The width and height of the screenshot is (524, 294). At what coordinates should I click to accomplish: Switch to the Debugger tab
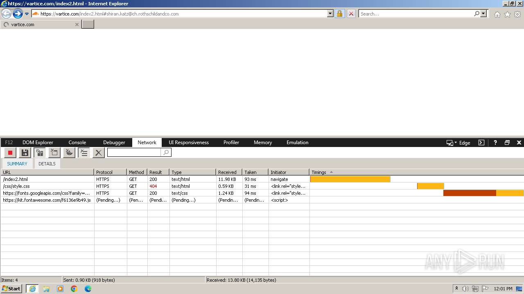114,143
